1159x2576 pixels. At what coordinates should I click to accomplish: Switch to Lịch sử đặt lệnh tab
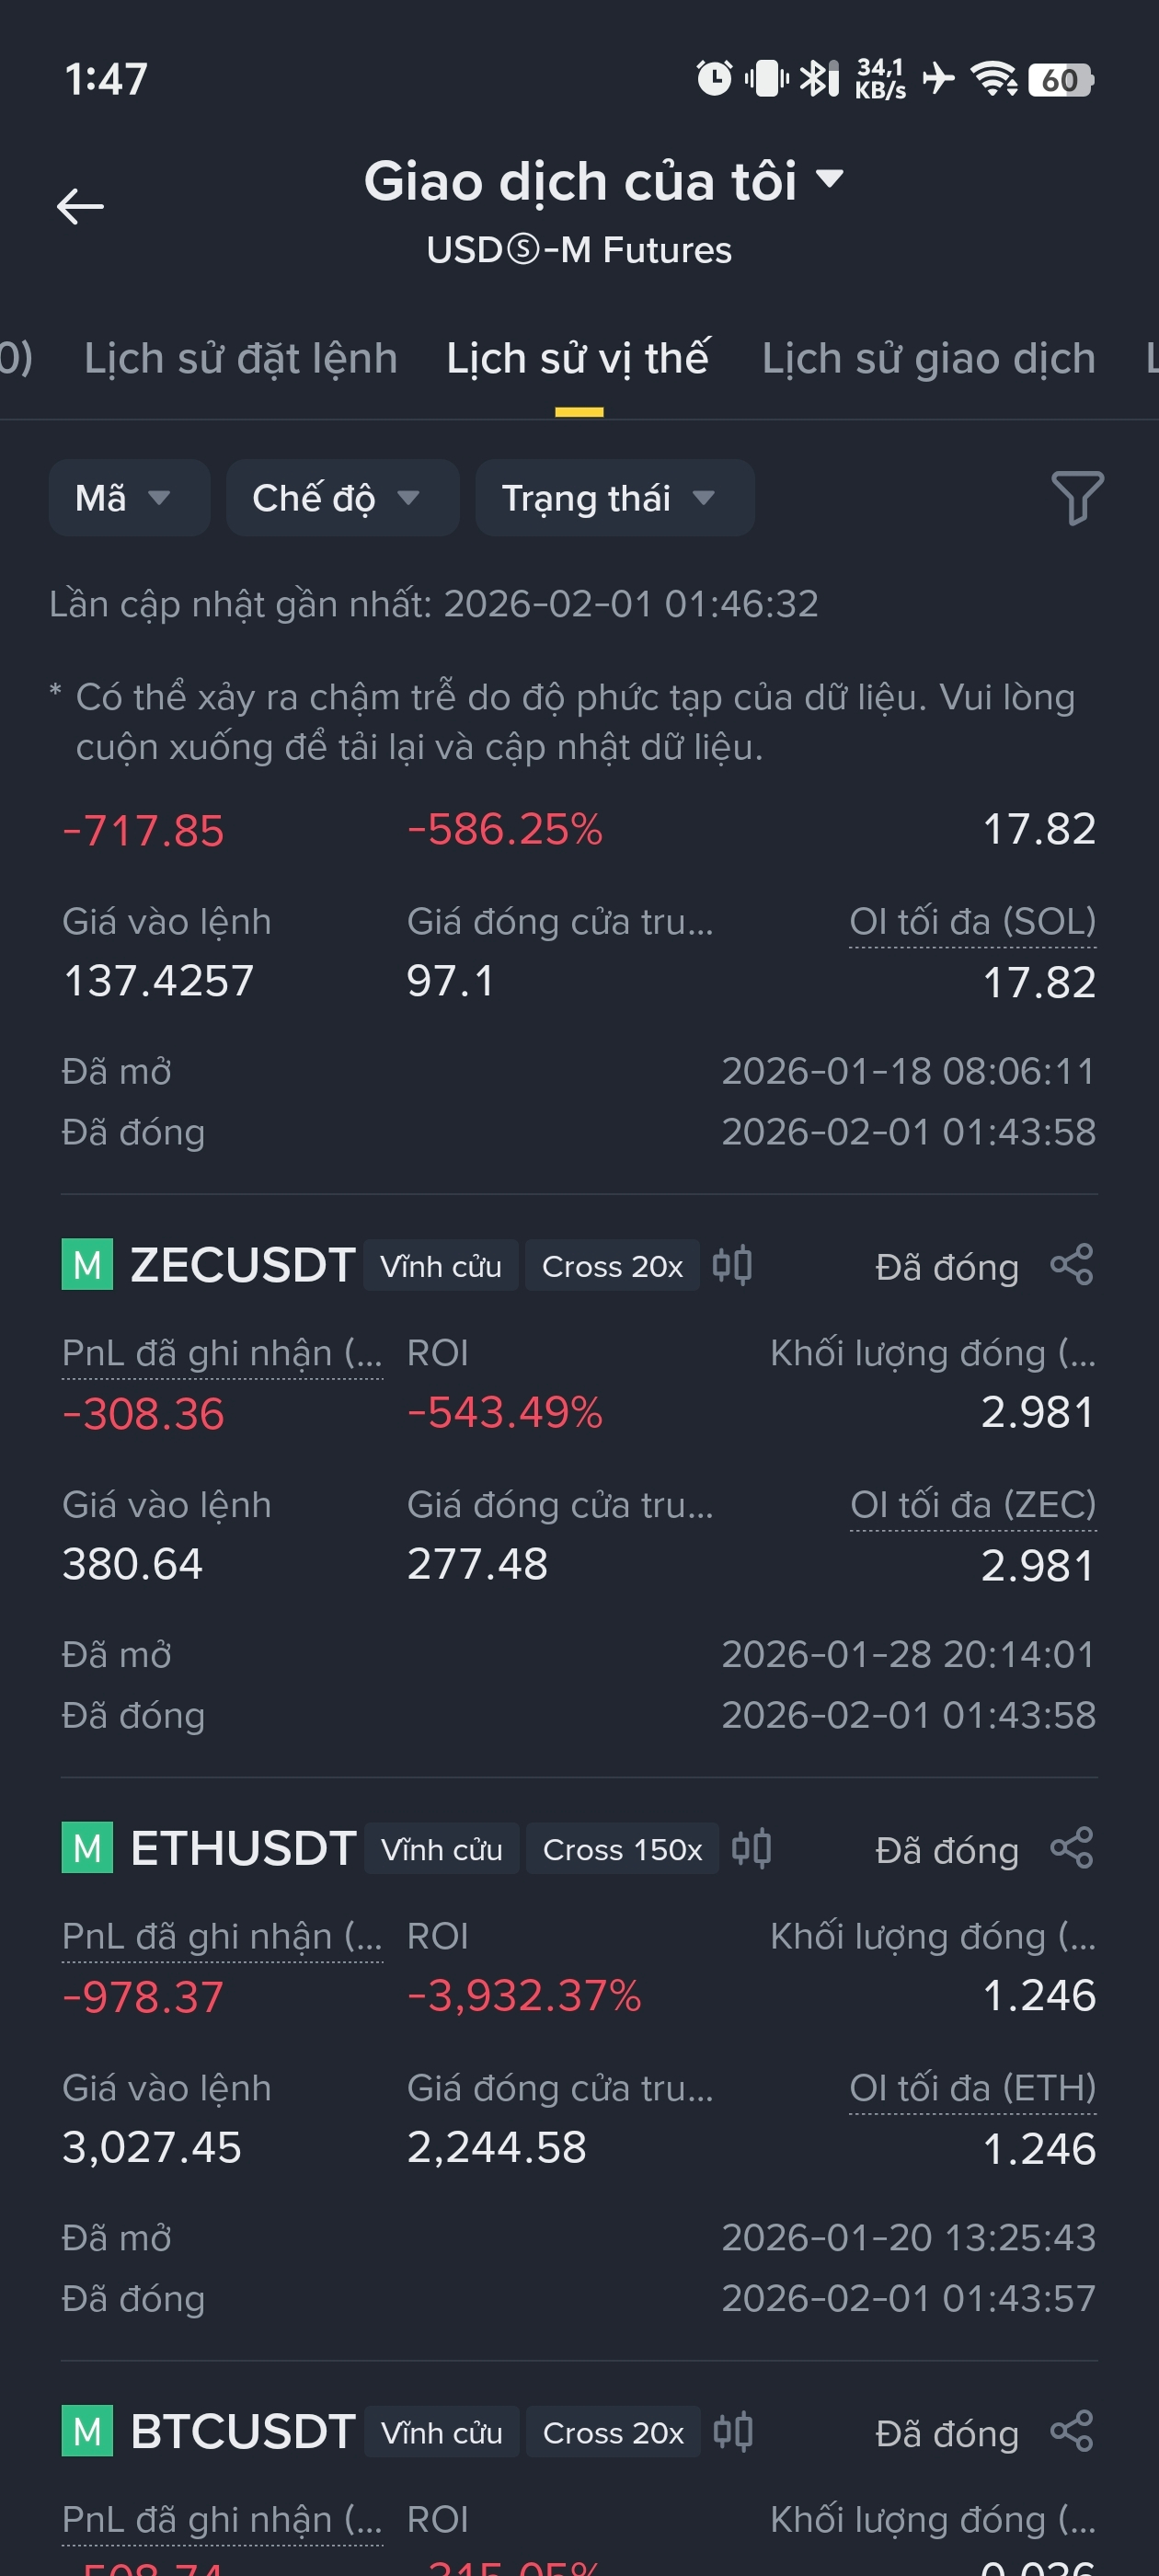[241, 358]
